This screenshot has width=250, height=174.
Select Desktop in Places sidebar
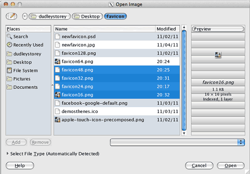coord(28,62)
